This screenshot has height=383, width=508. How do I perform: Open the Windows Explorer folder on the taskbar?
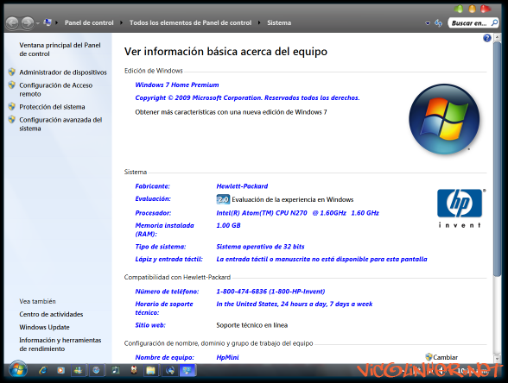pos(150,371)
